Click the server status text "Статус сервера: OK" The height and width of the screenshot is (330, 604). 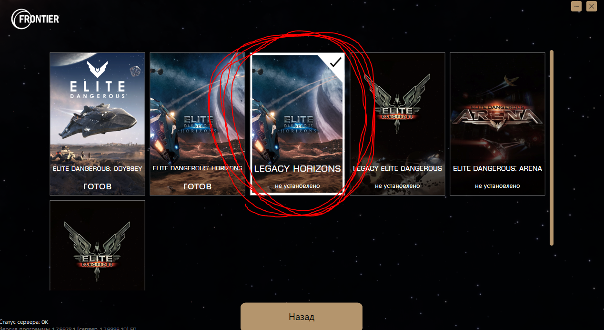pos(24,322)
